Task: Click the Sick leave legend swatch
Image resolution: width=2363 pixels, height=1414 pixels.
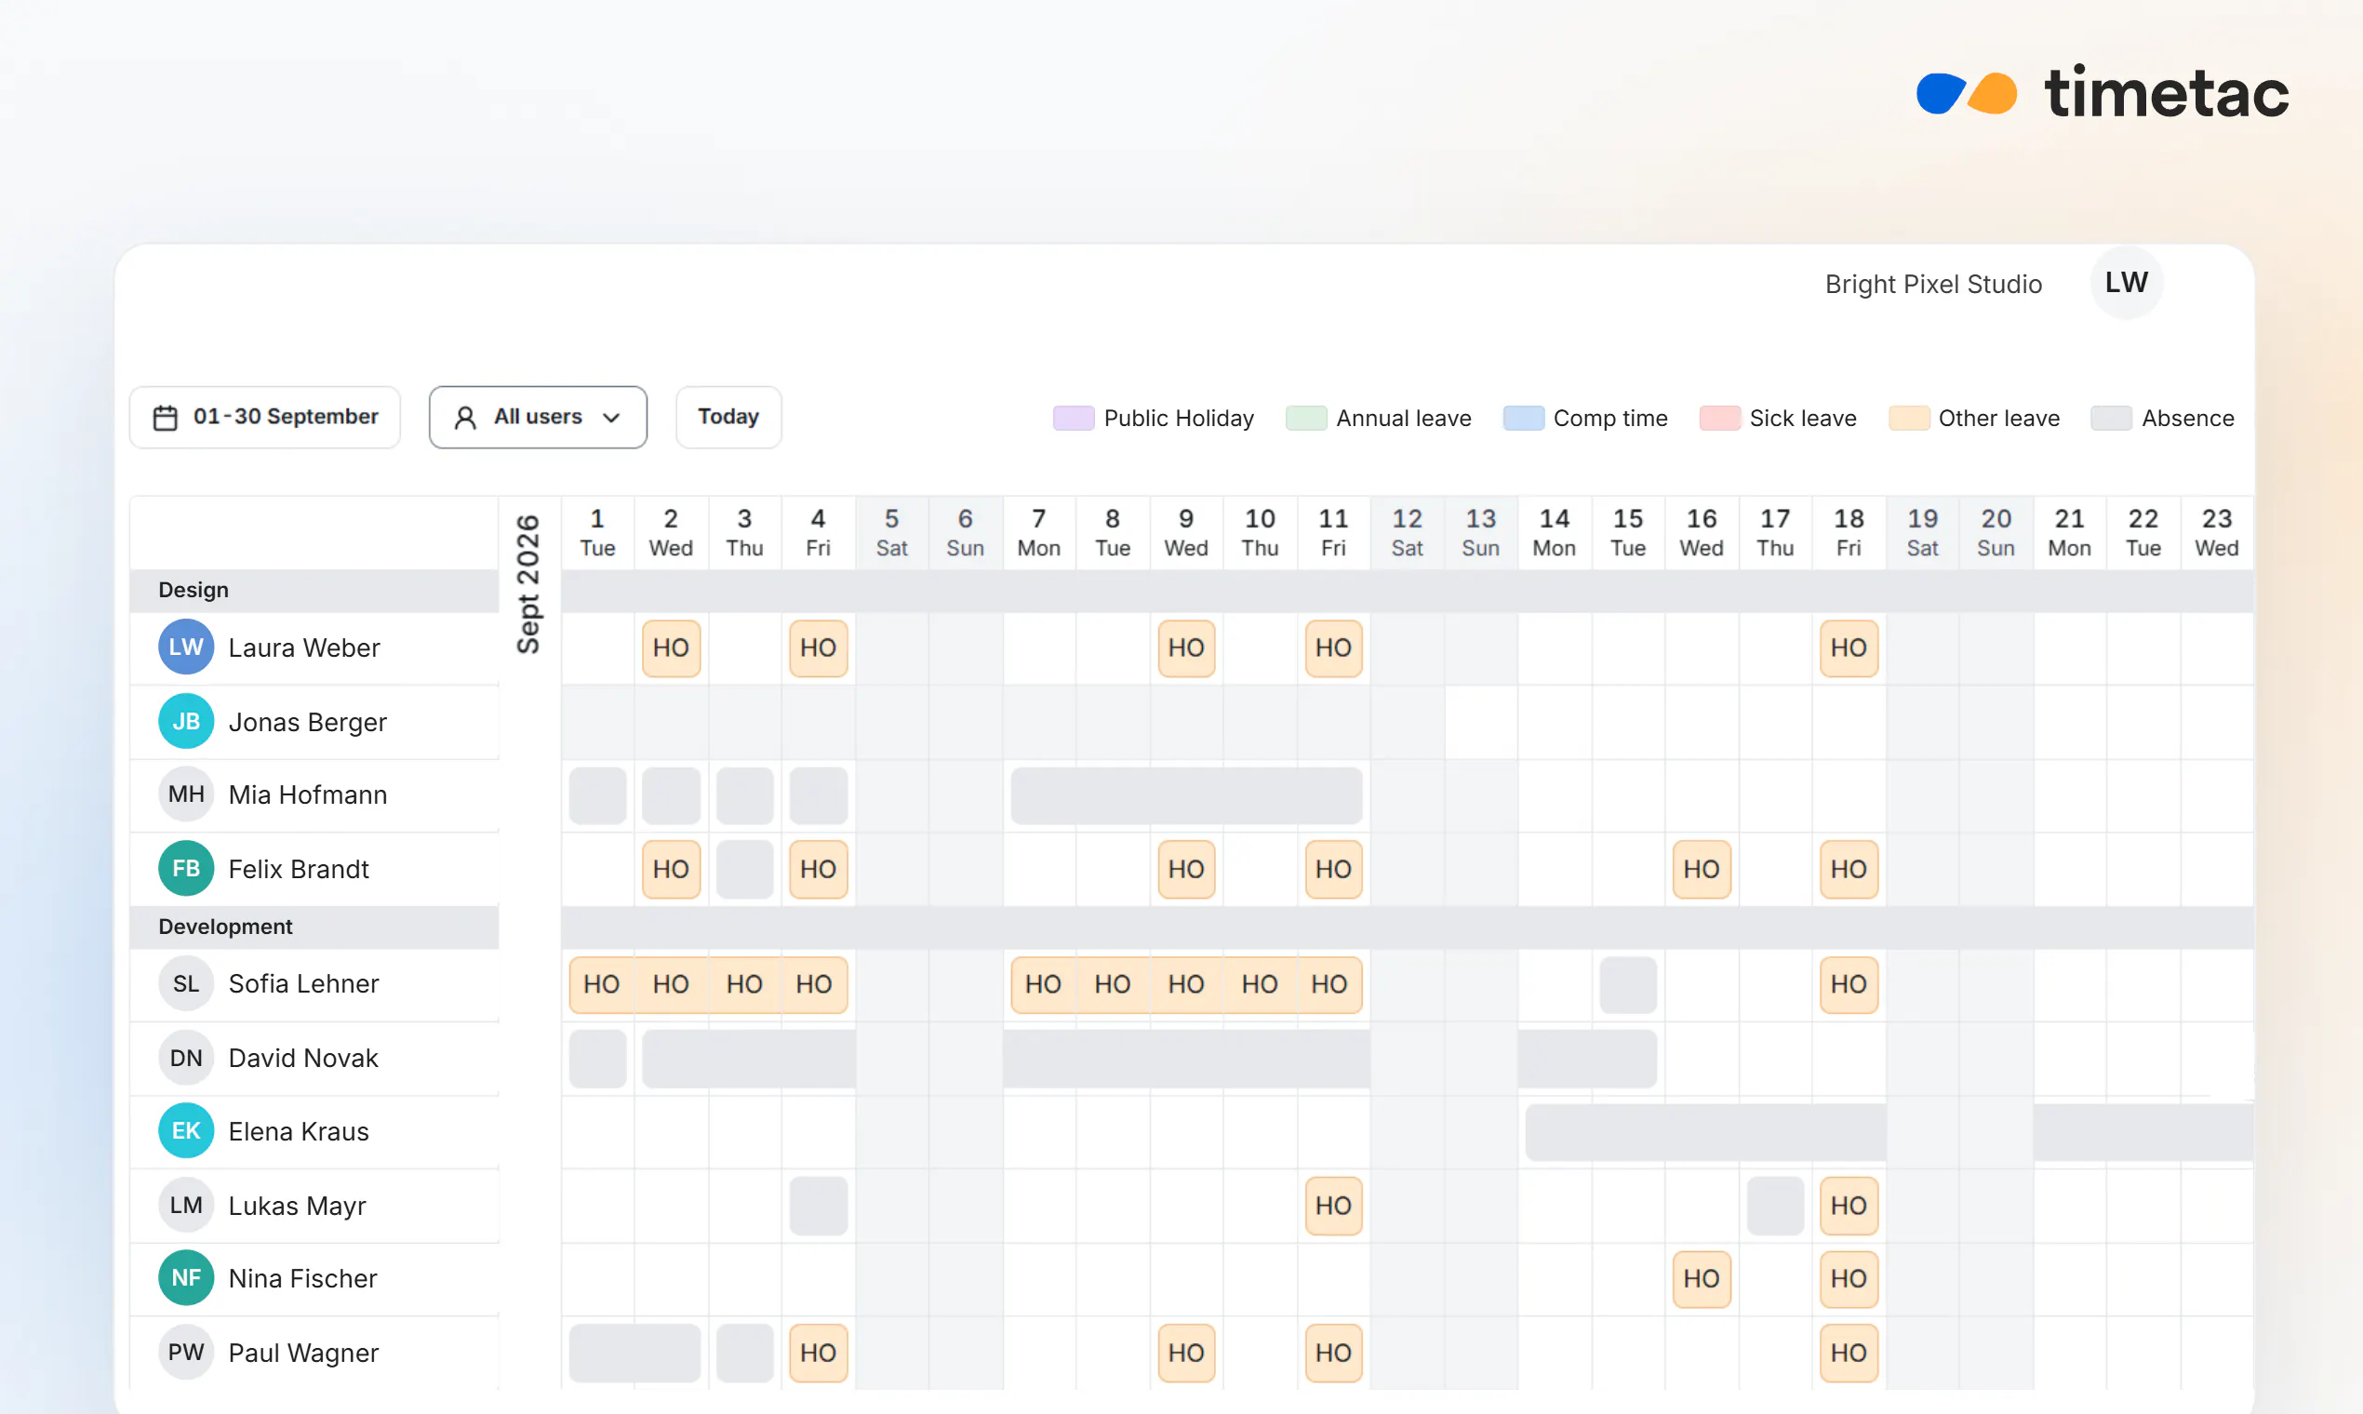Action: (1719, 419)
